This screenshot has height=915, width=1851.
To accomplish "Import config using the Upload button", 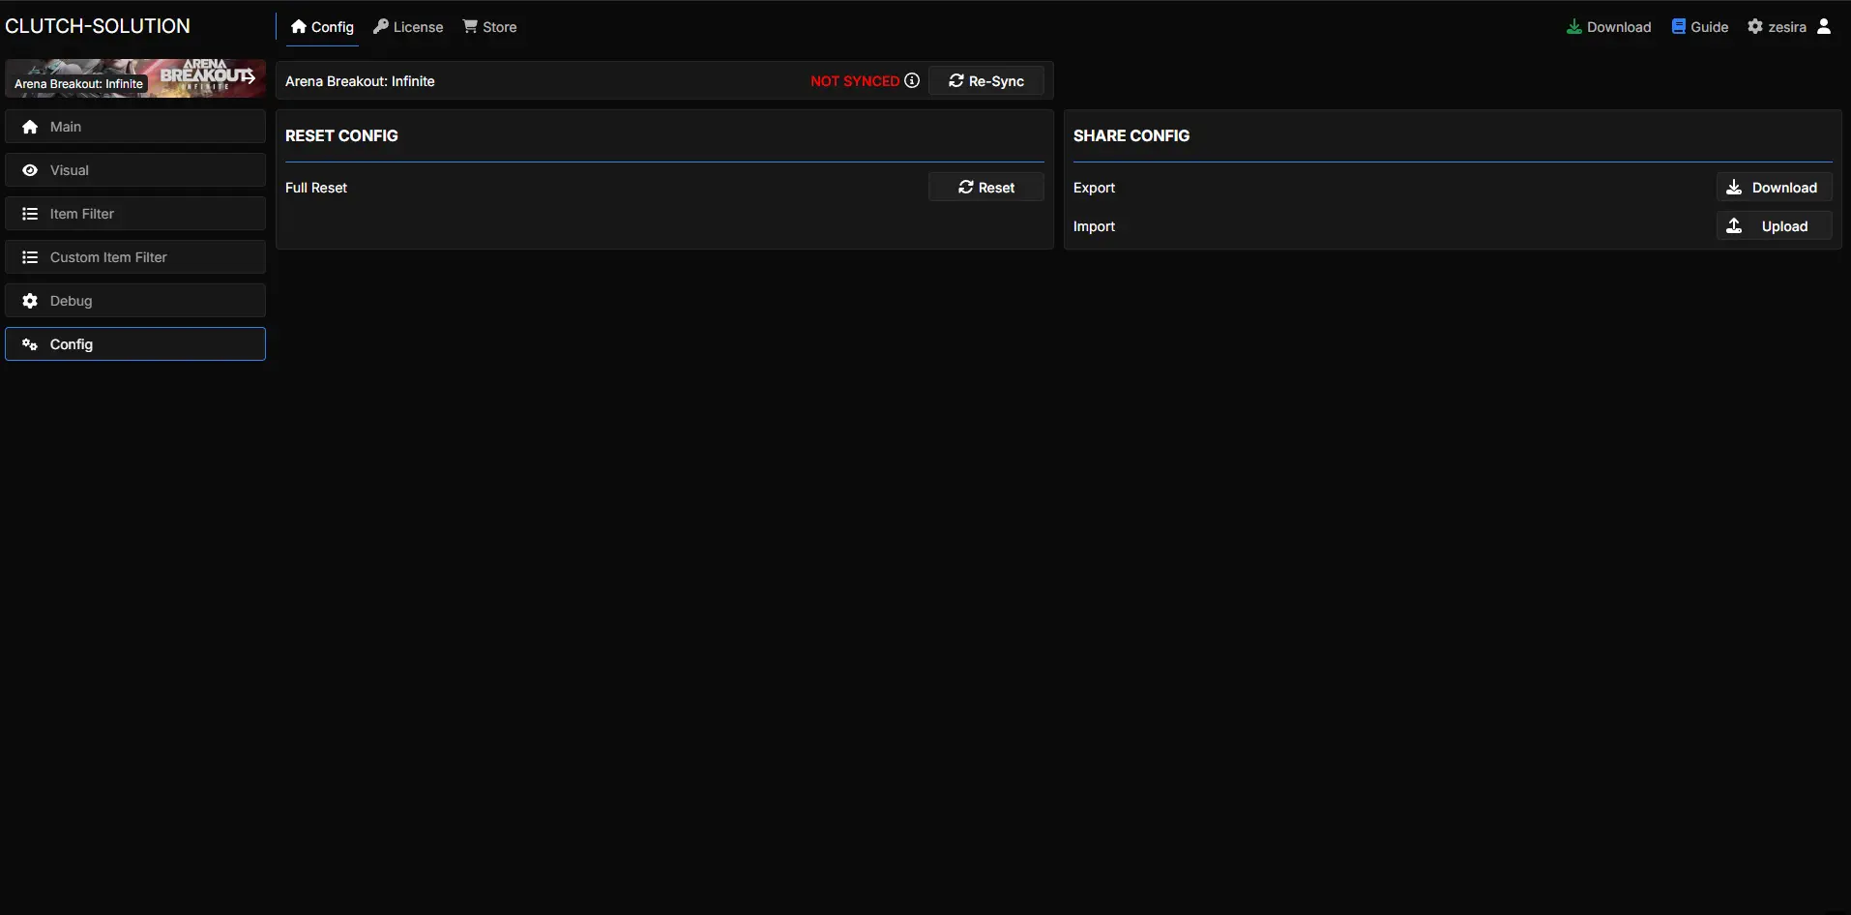I will tap(1773, 226).
